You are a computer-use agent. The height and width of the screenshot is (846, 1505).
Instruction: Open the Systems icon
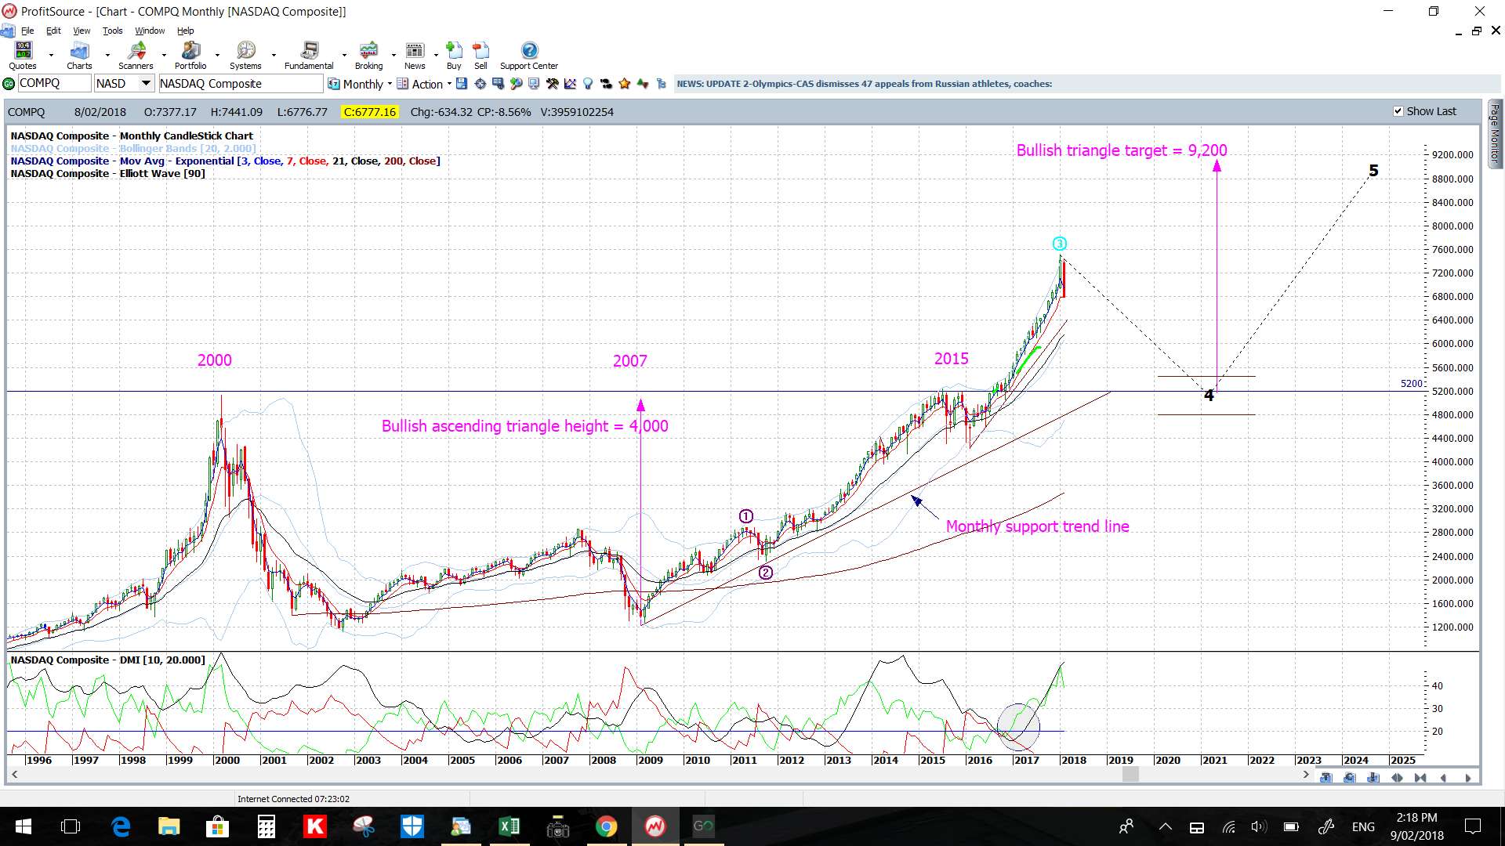[x=245, y=55]
